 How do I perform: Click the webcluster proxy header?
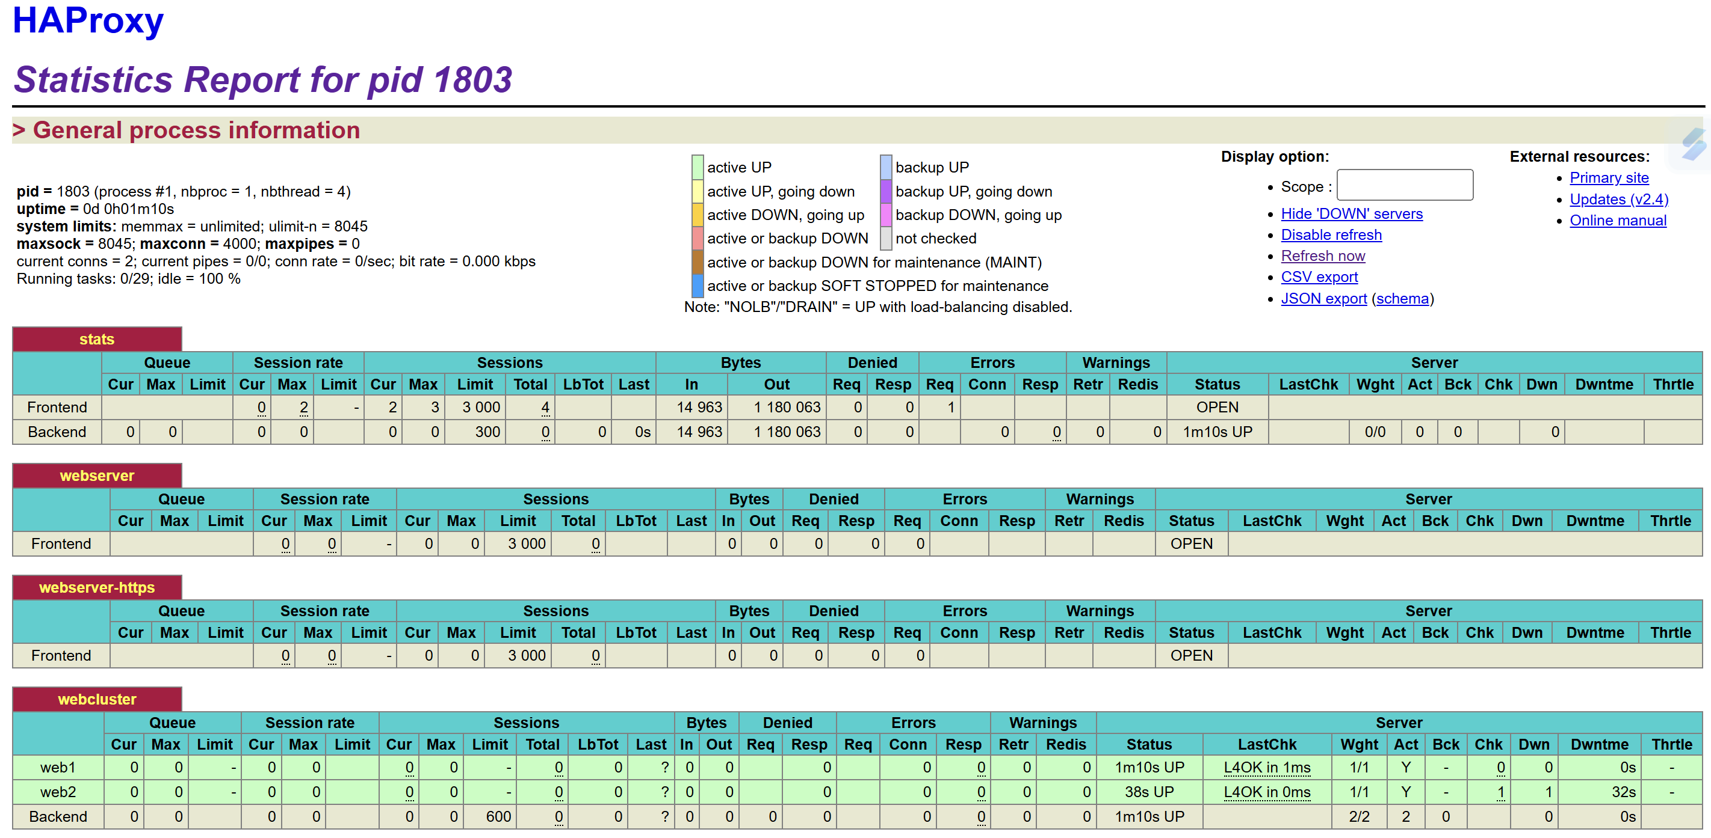[97, 699]
